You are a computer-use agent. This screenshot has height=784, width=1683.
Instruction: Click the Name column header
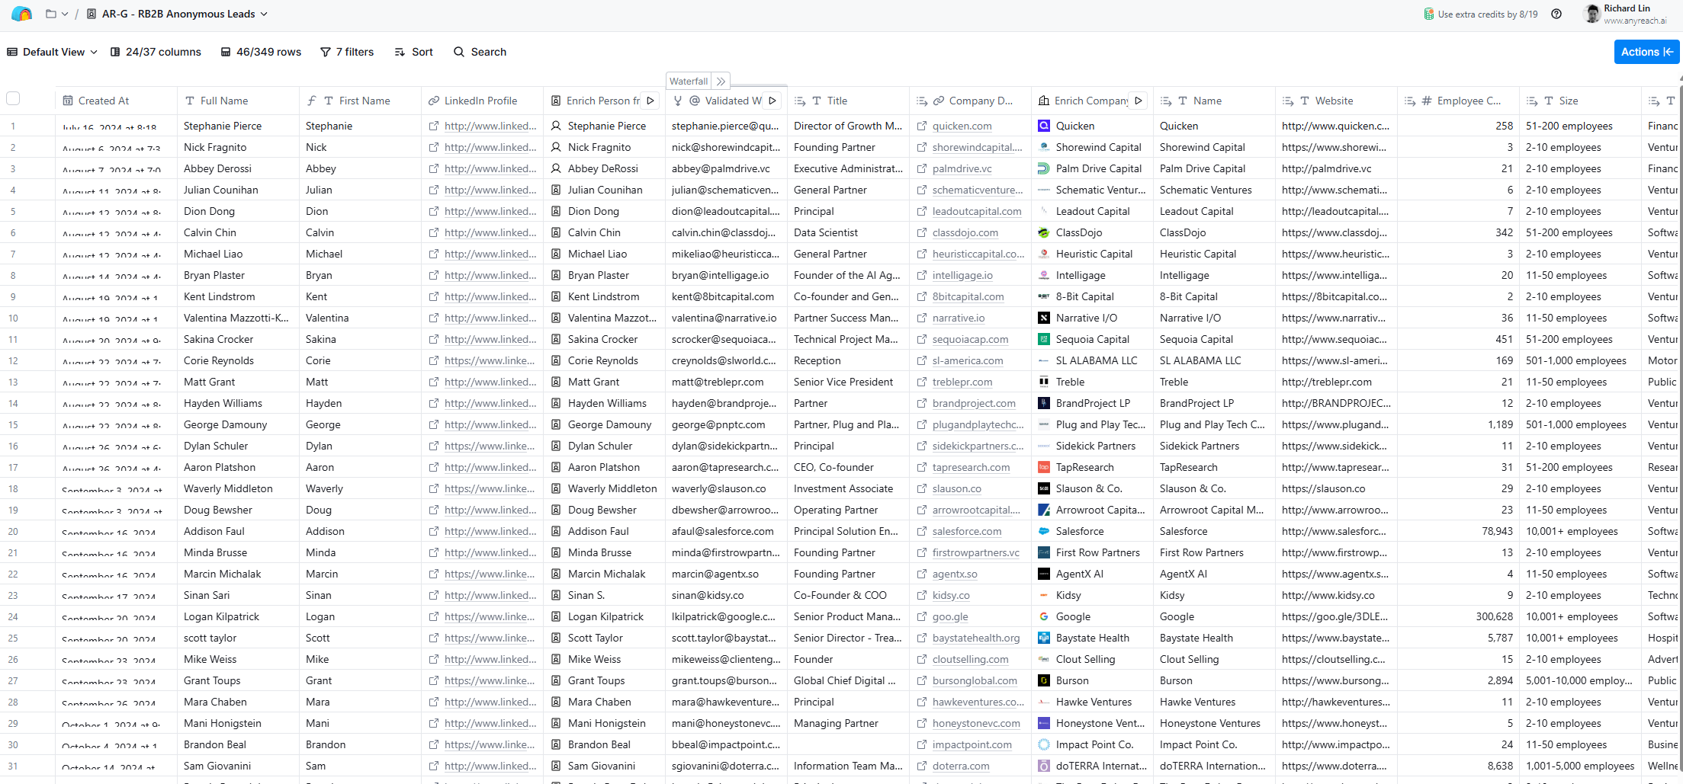coord(1214,101)
